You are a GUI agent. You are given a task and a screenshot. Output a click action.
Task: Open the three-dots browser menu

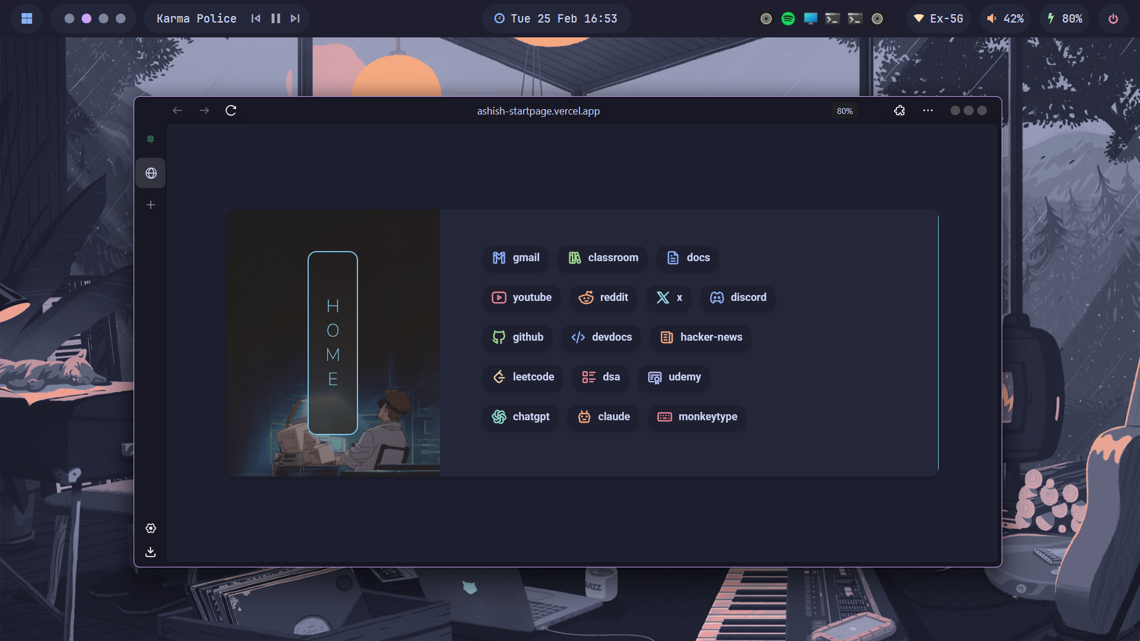(x=928, y=110)
